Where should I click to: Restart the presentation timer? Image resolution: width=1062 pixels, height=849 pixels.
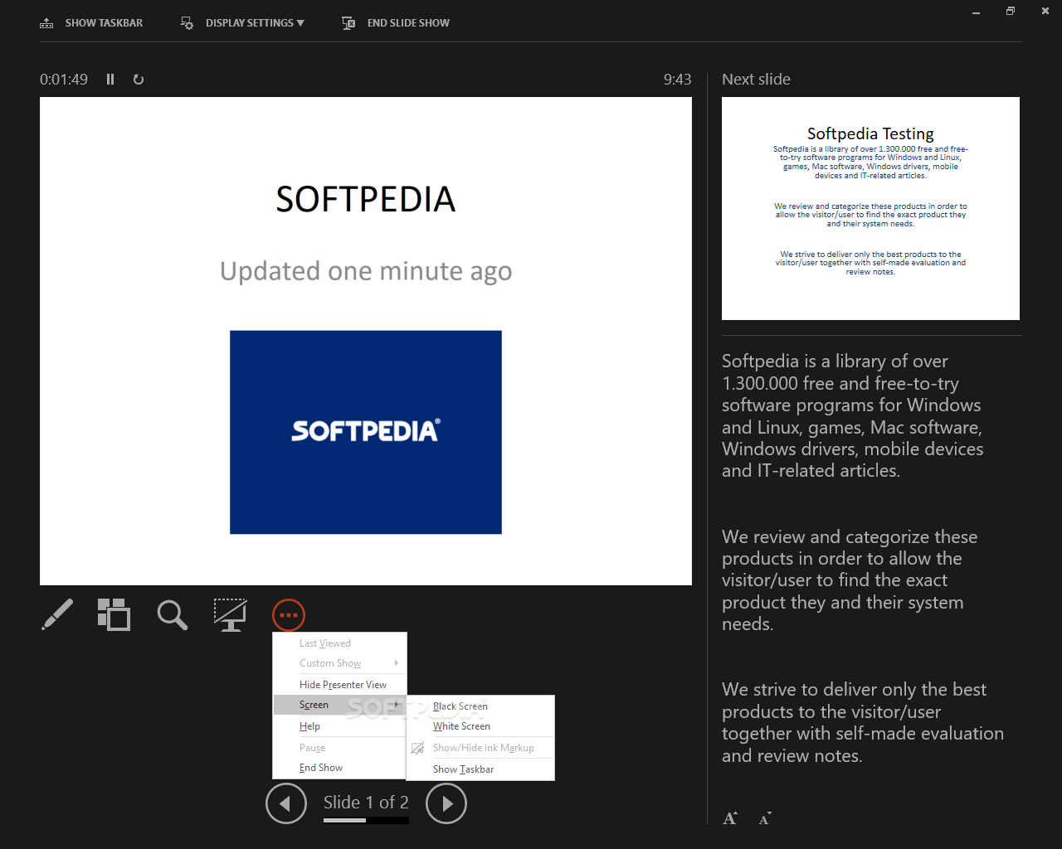click(x=139, y=80)
